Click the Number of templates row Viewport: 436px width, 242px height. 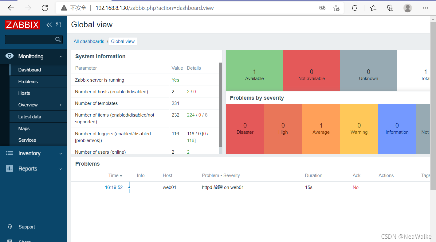[x=145, y=103]
